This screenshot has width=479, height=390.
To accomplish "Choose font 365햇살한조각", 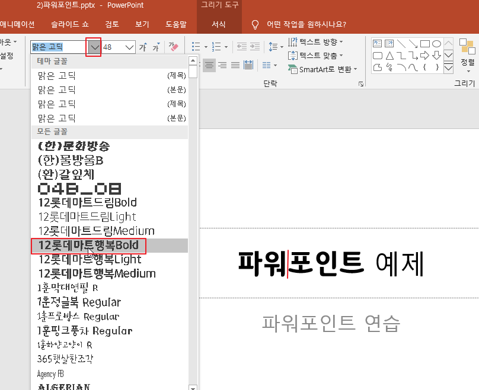I will (x=110, y=359).
